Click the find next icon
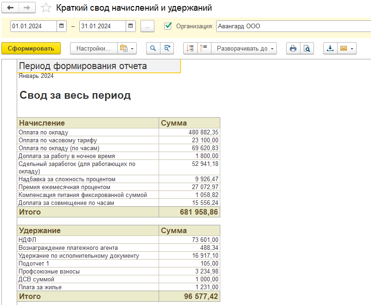This screenshot has height=305, width=371. tap(167, 49)
